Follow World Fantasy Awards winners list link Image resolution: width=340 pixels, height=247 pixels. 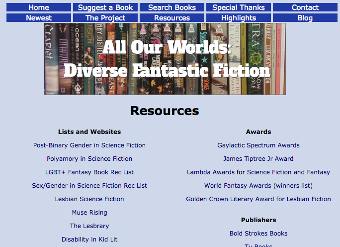258,186
